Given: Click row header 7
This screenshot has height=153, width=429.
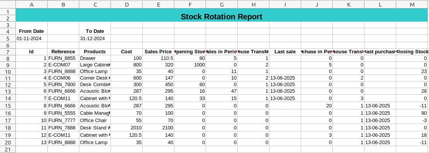Looking at the screenshot, I should 8,52.
